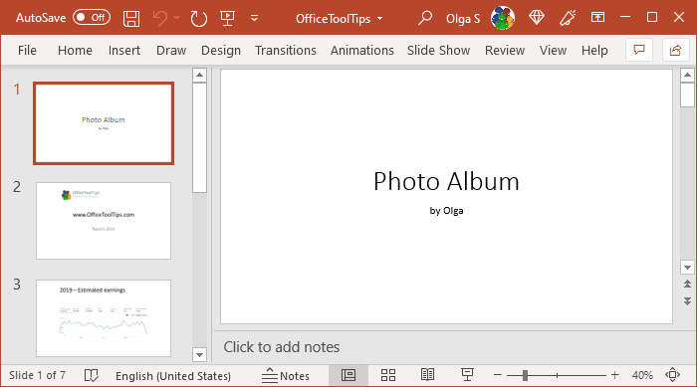Viewport: 697px width, 387px height.
Task: Click the zoom slider handle
Action: [525, 375]
